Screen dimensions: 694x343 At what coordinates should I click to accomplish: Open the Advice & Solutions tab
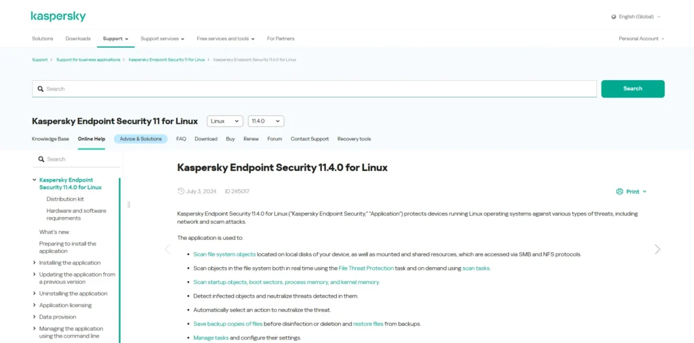point(141,139)
